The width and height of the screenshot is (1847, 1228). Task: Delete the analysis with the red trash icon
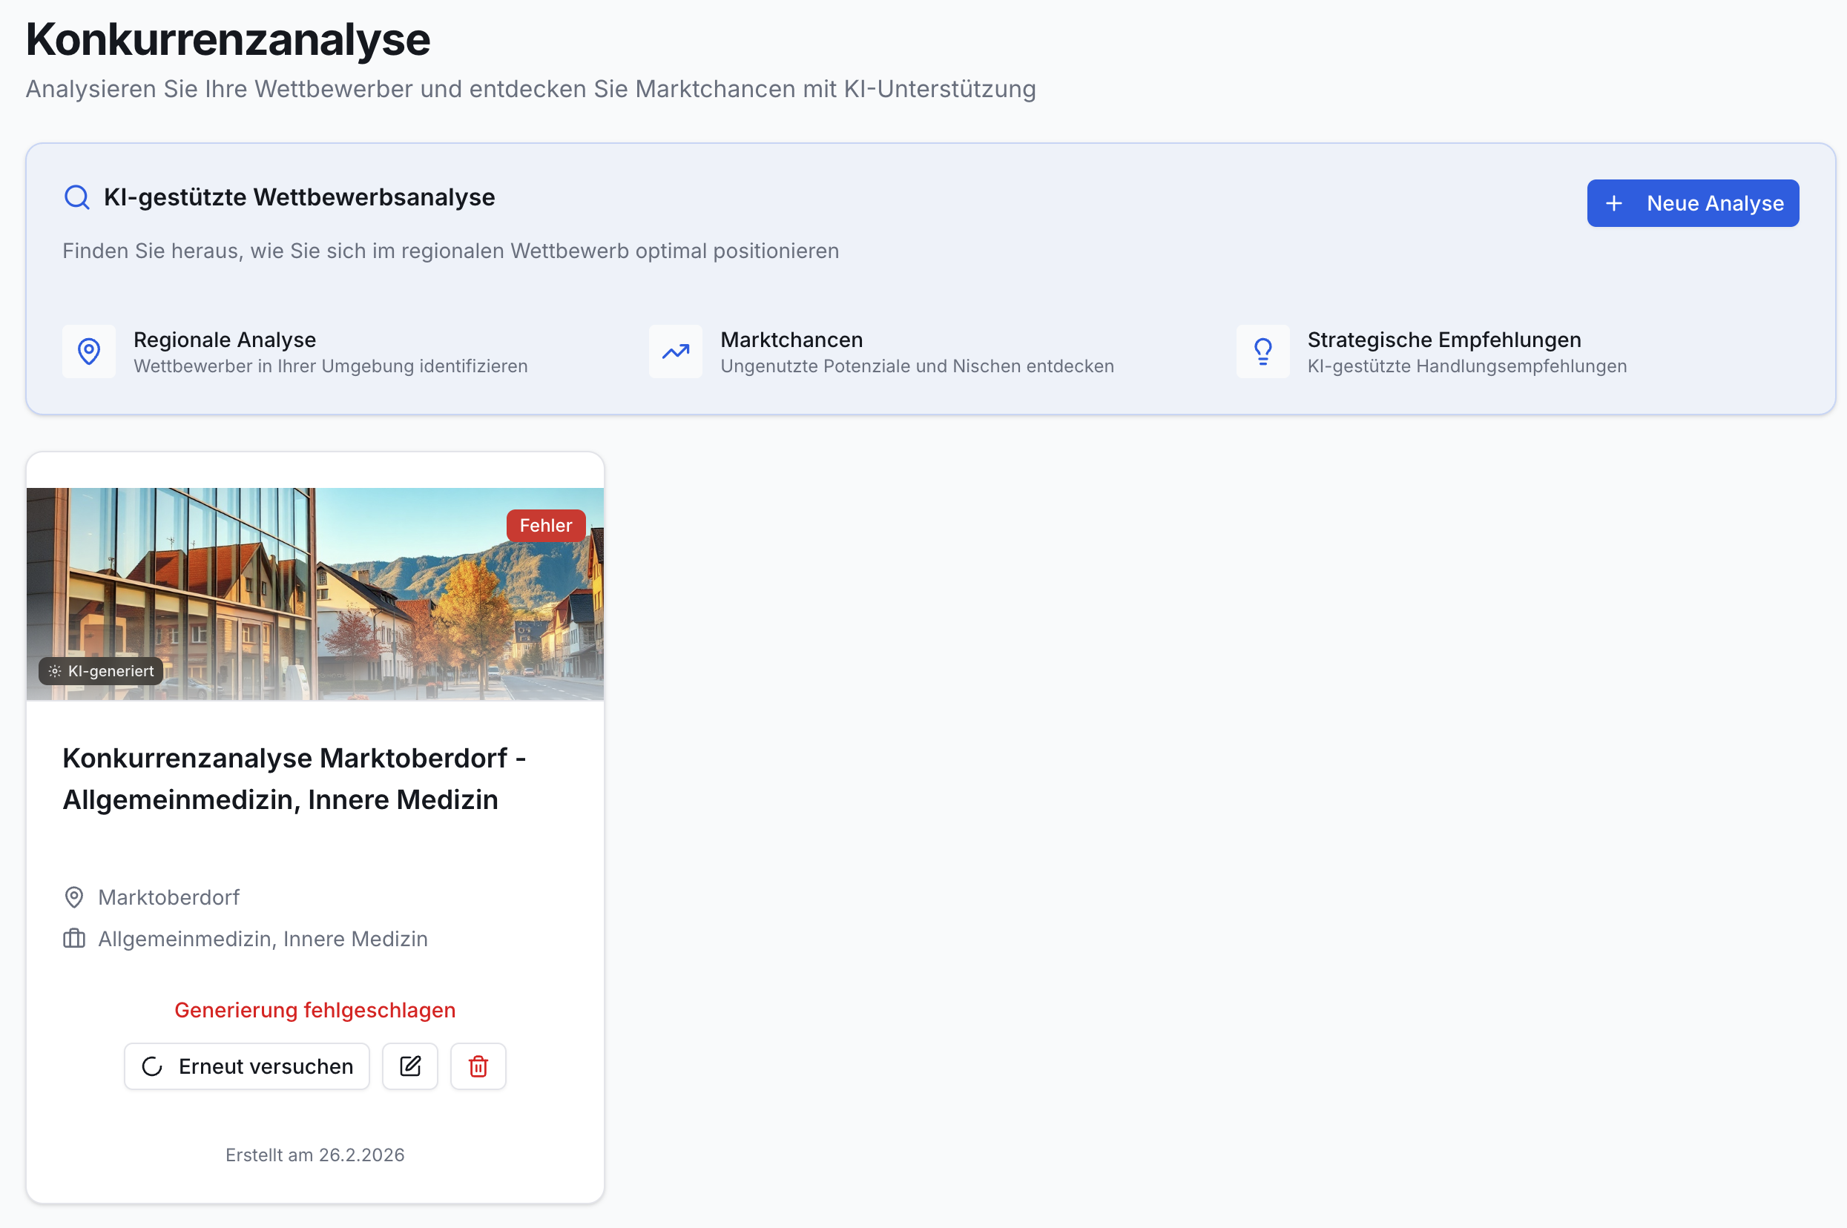(x=478, y=1066)
